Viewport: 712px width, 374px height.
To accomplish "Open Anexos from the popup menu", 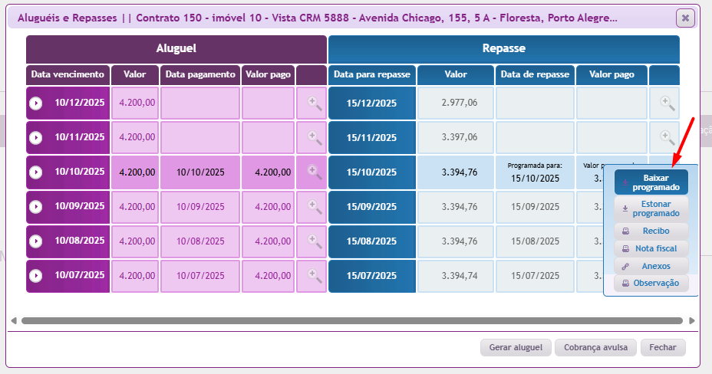I will pos(651,266).
